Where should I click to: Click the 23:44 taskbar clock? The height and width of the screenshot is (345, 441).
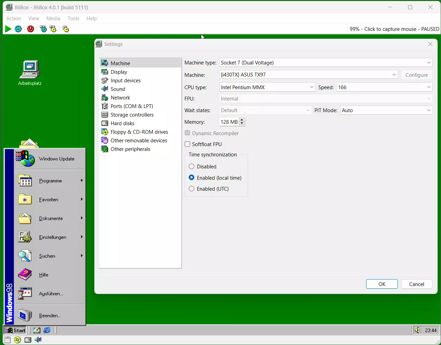coord(431,330)
